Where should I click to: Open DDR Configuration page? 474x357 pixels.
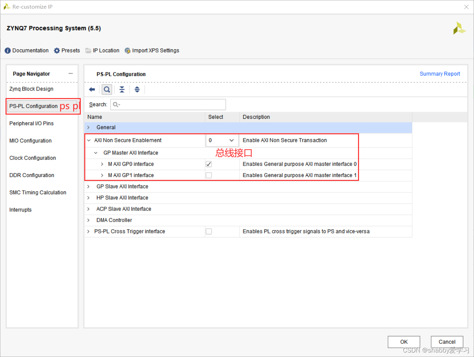[32, 175]
